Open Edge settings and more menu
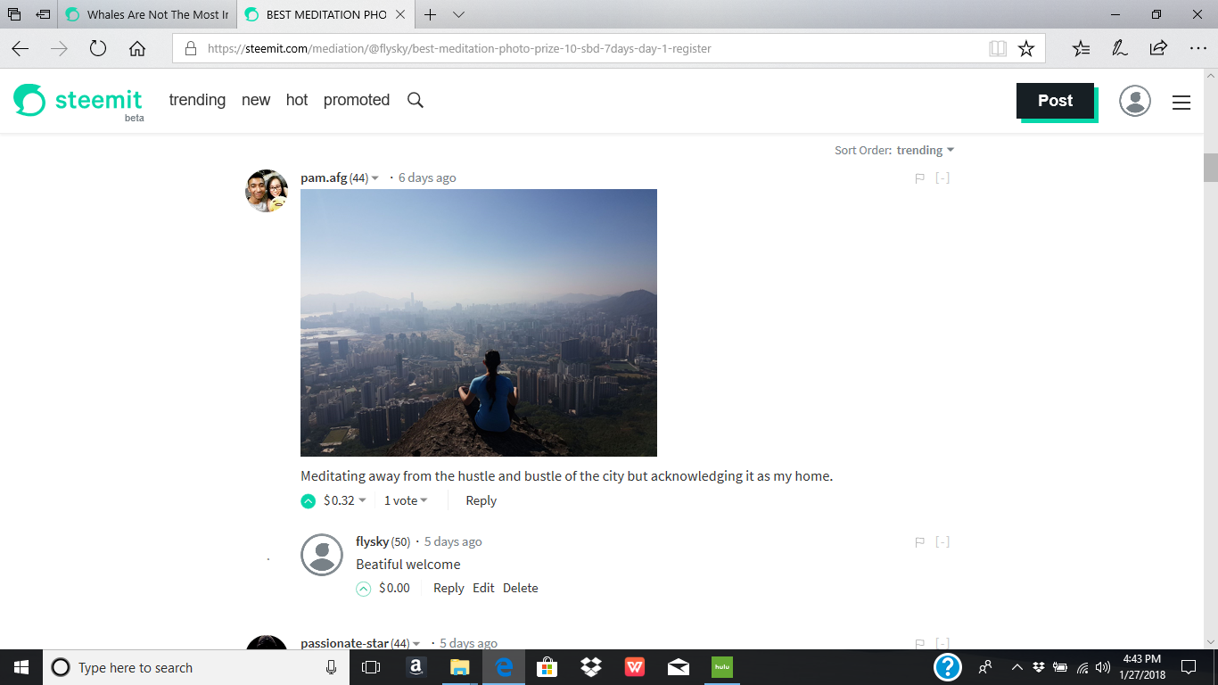The image size is (1218, 685). click(1197, 49)
